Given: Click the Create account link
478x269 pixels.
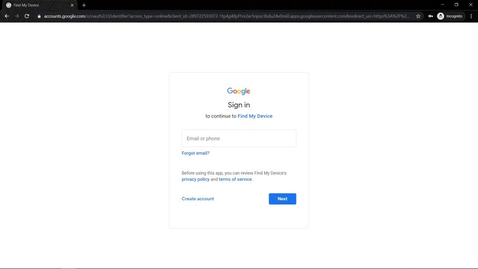Looking at the screenshot, I should point(197,199).
